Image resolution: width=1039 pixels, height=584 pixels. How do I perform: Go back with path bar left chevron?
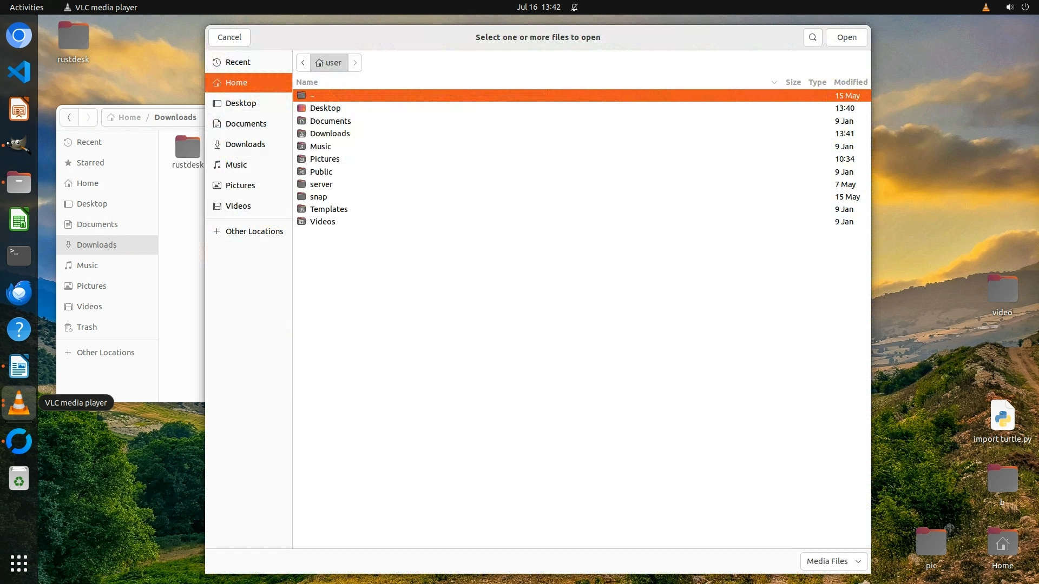pyautogui.click(x=303, y=63)
